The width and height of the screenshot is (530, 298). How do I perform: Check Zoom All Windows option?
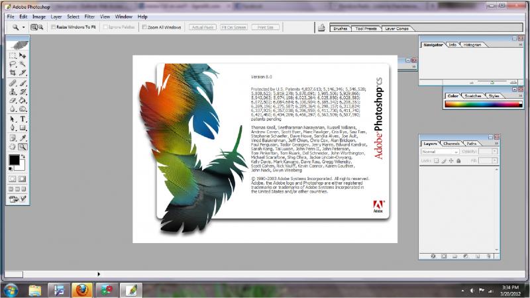144,27
